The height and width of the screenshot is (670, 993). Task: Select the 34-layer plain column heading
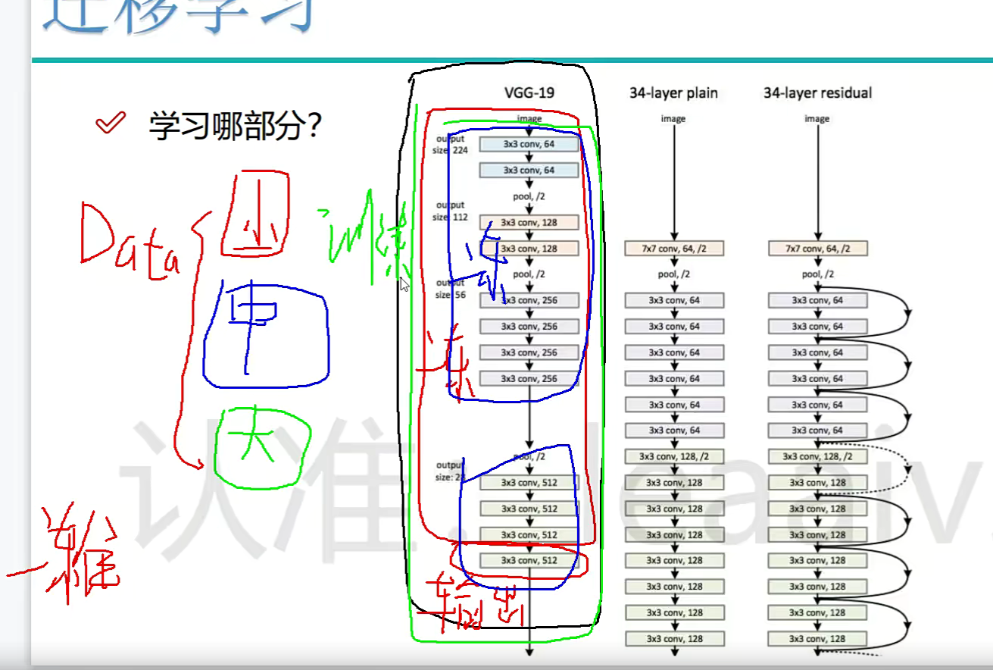click(x=673, y=93)
